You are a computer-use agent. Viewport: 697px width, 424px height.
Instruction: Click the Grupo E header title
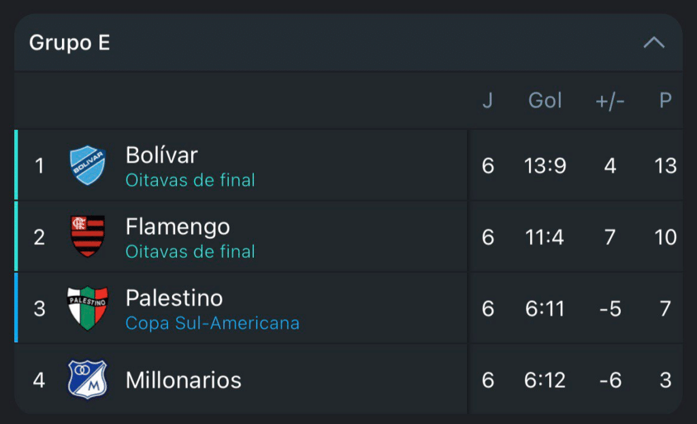pos(69,43)
